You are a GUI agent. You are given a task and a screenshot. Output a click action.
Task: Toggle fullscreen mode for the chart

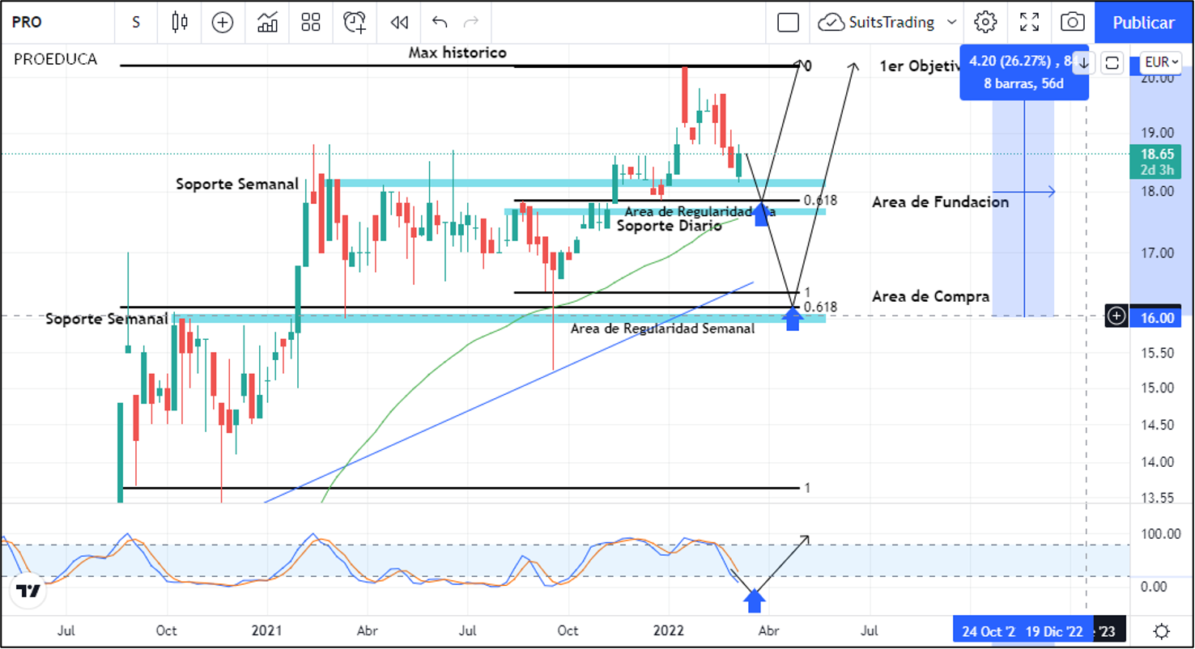tap(1029, 23)
